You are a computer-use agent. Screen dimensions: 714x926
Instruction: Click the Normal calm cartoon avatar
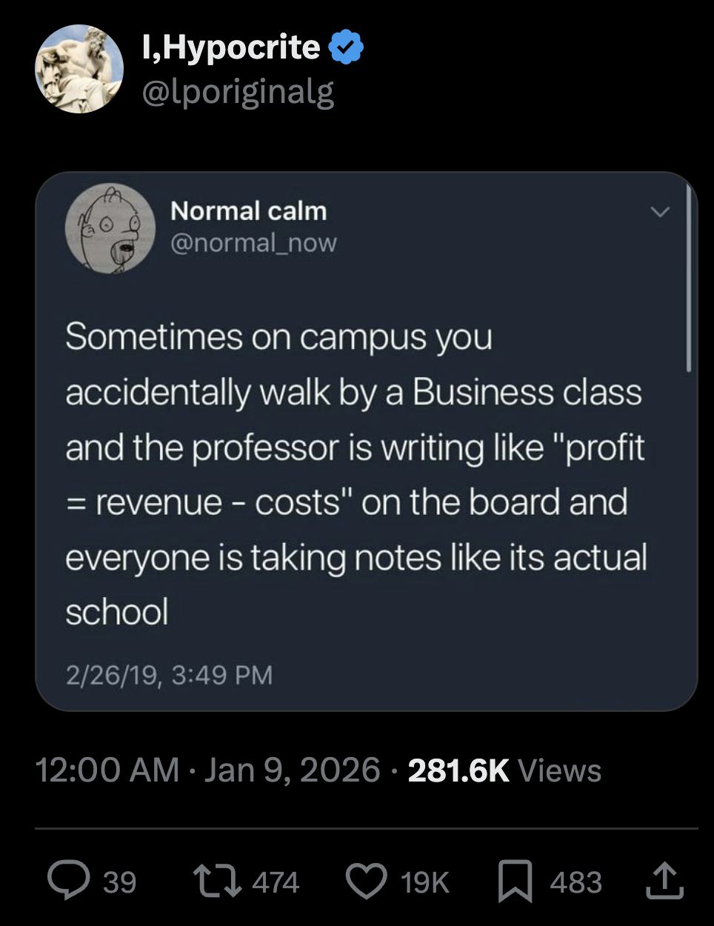point(110,229)
